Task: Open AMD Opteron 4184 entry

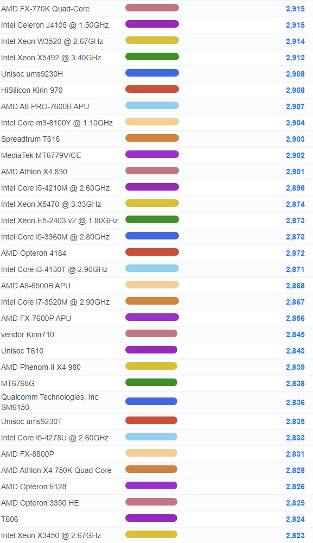Action: point(34,253)
